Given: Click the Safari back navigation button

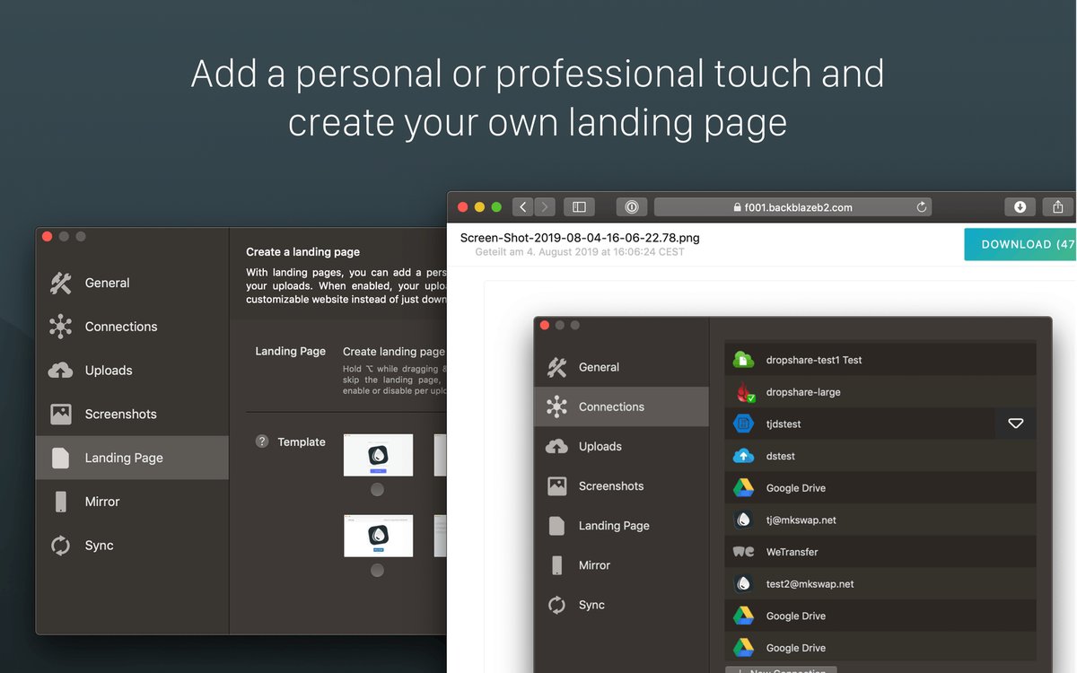Looking at the screenshot, I should [523, 207].
